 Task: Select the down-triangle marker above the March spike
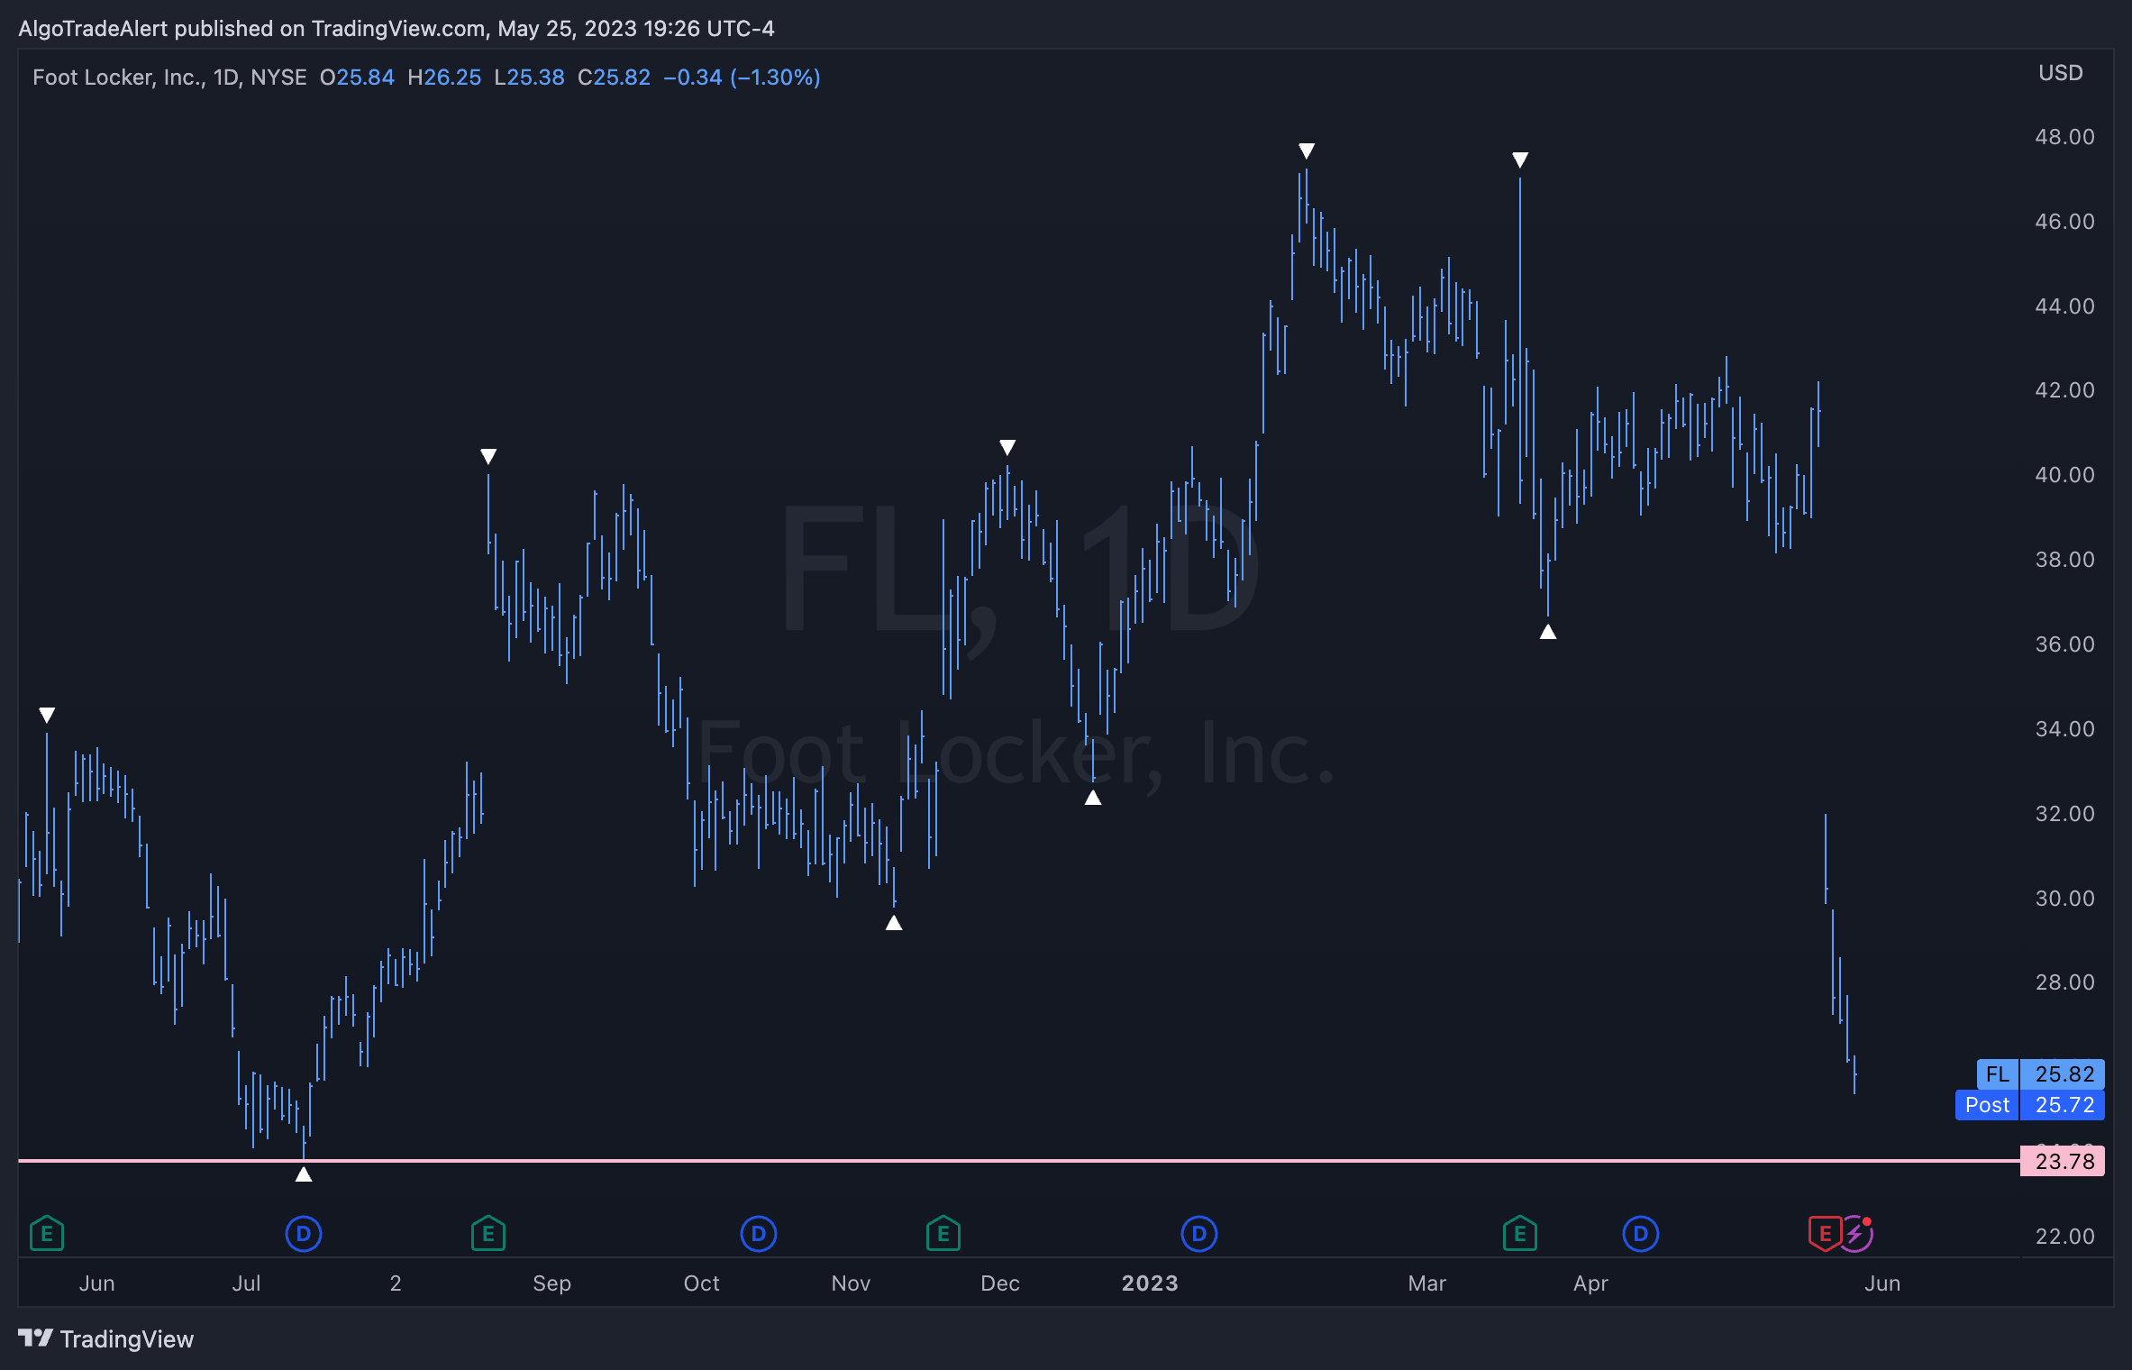pos(1520,160)
